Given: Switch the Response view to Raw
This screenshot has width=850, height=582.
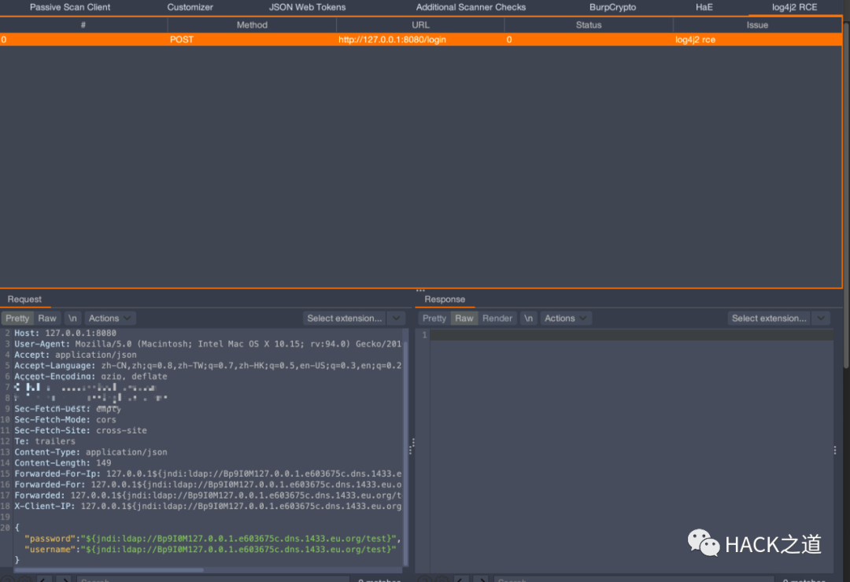Looking at the screenshot, I should (464, 318).
